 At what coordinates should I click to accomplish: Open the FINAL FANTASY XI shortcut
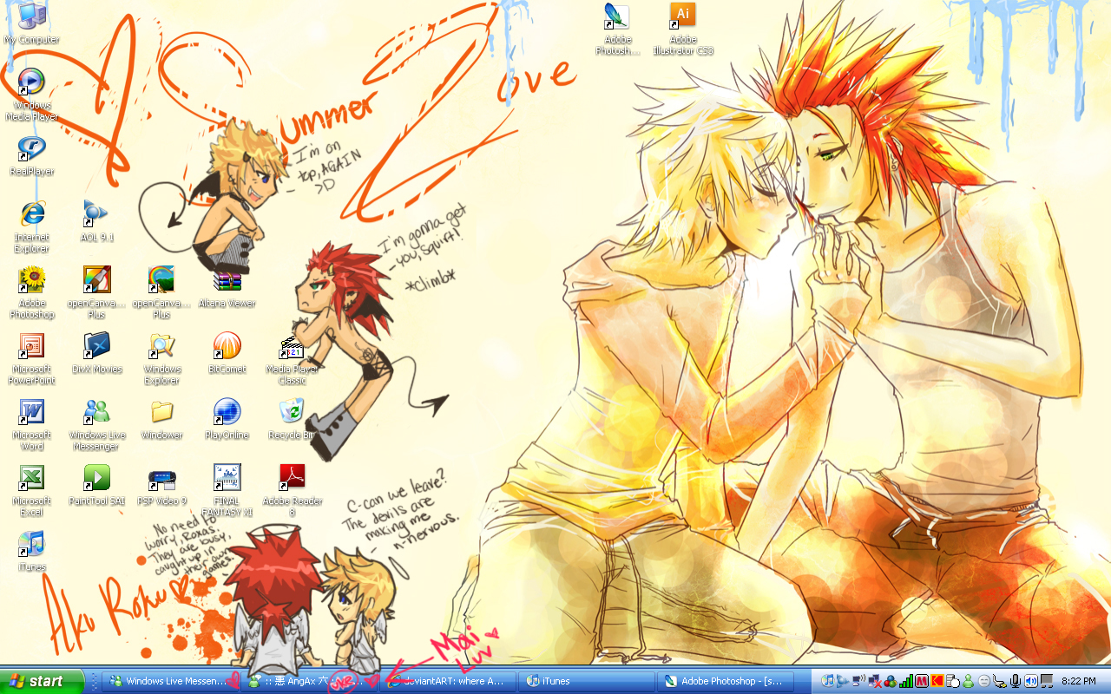coord(227,490)
